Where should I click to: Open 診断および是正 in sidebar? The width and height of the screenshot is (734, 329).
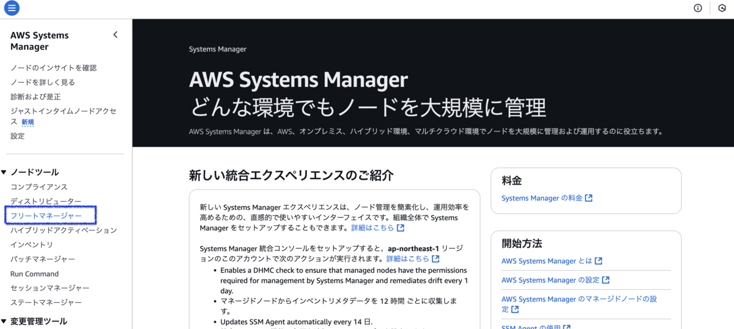pos(35,97)
